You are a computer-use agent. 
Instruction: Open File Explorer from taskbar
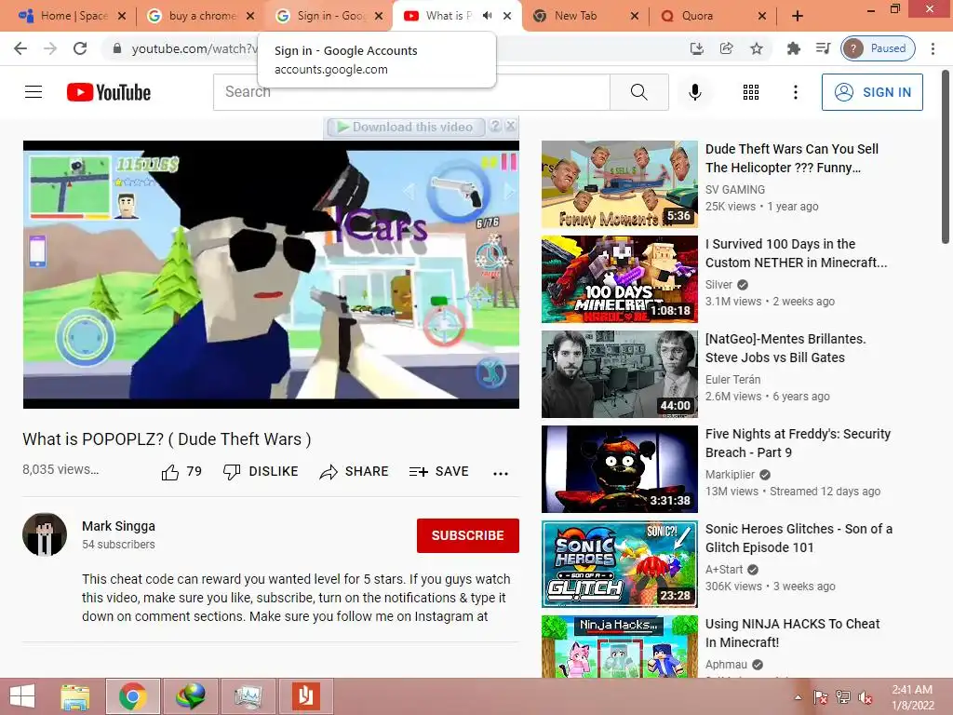tap(74, 696)
